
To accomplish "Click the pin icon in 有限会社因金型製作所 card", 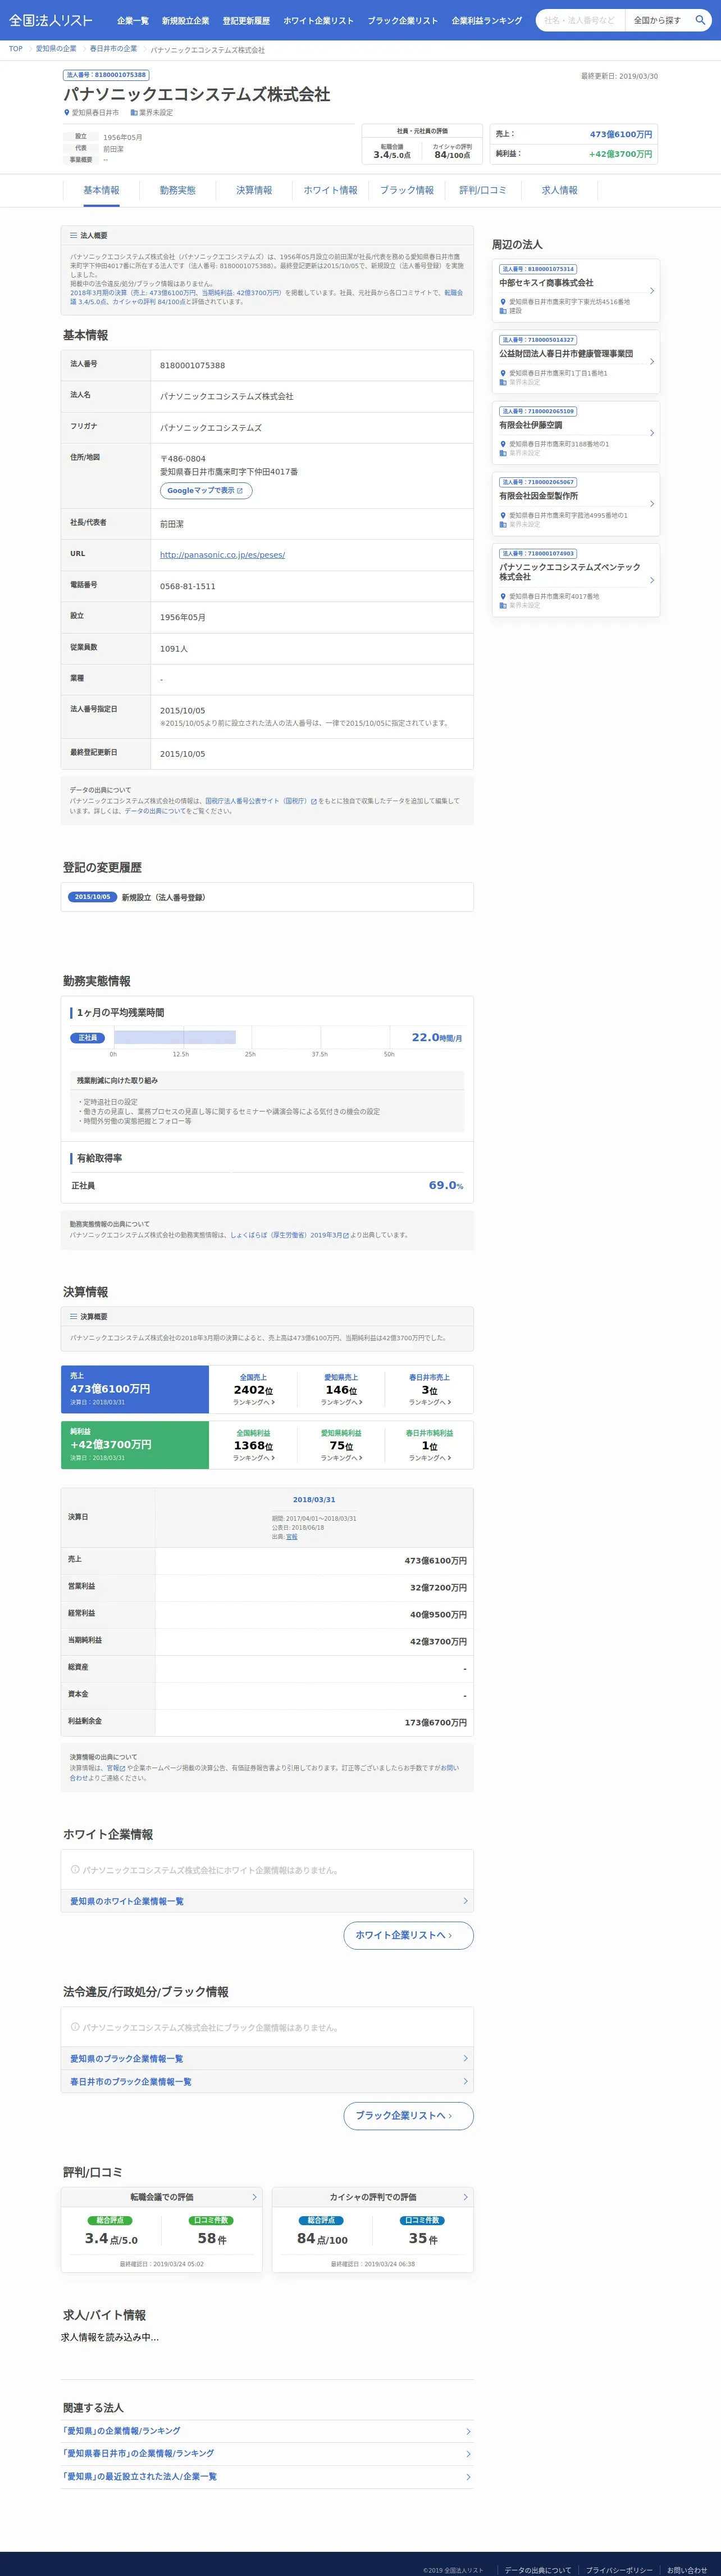I will click(x=503, y=515).
